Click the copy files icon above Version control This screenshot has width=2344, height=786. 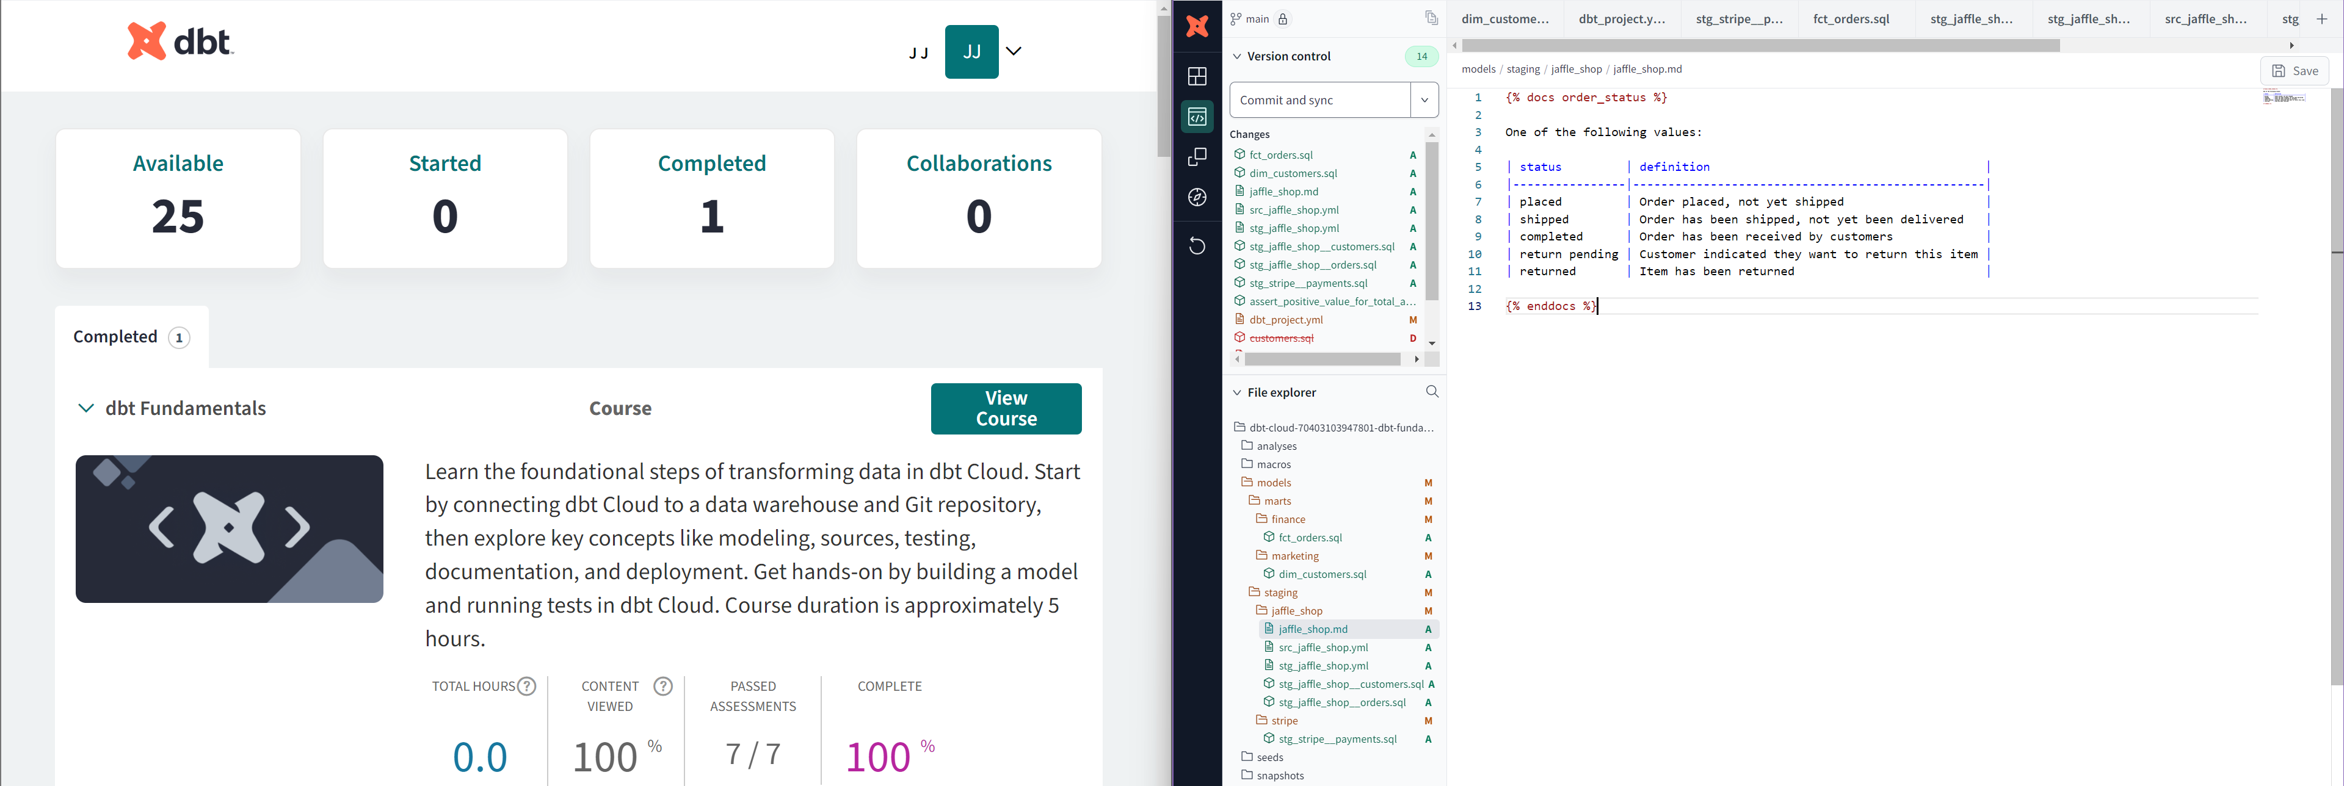(x=1431, y=18)
